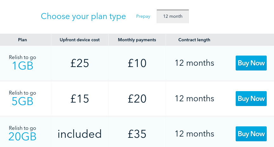Image resolution: width=274 pixels, height=147 pixels.
Task: Select the 12 month plan tab
Action: (x=173, y=16)
